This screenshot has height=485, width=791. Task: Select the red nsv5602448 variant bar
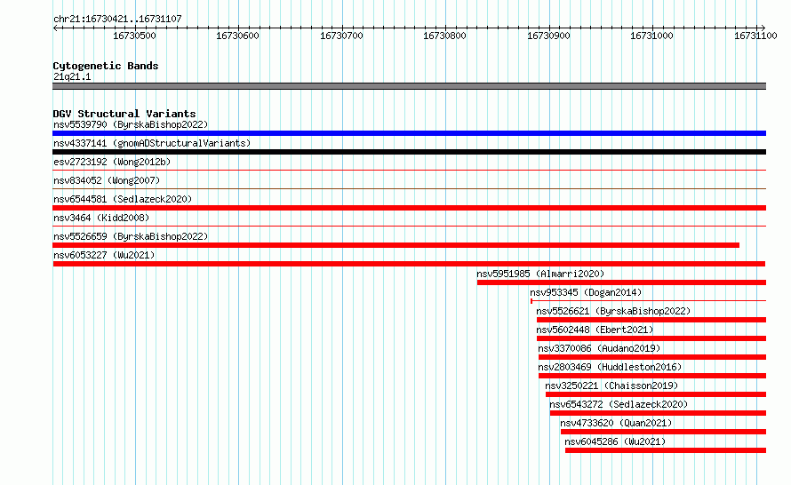click(x=651, y=338)
